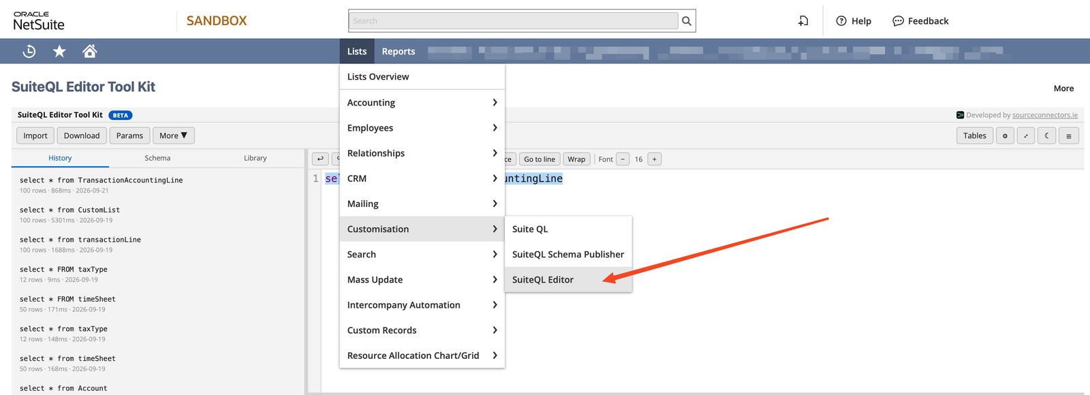Switch to the Schema tab
Viewport: 1090px width, 395px height.
157,158
